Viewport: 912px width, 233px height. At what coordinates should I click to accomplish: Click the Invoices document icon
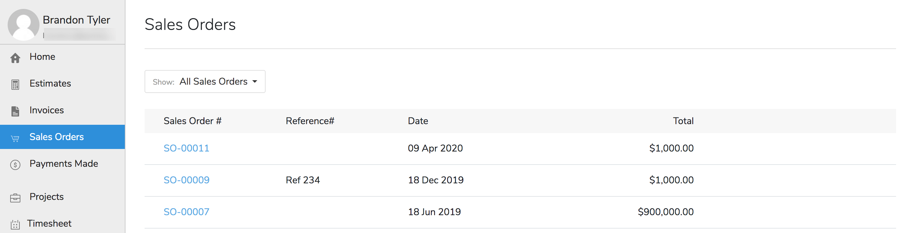pyautogui.click(x=15, y=111)
